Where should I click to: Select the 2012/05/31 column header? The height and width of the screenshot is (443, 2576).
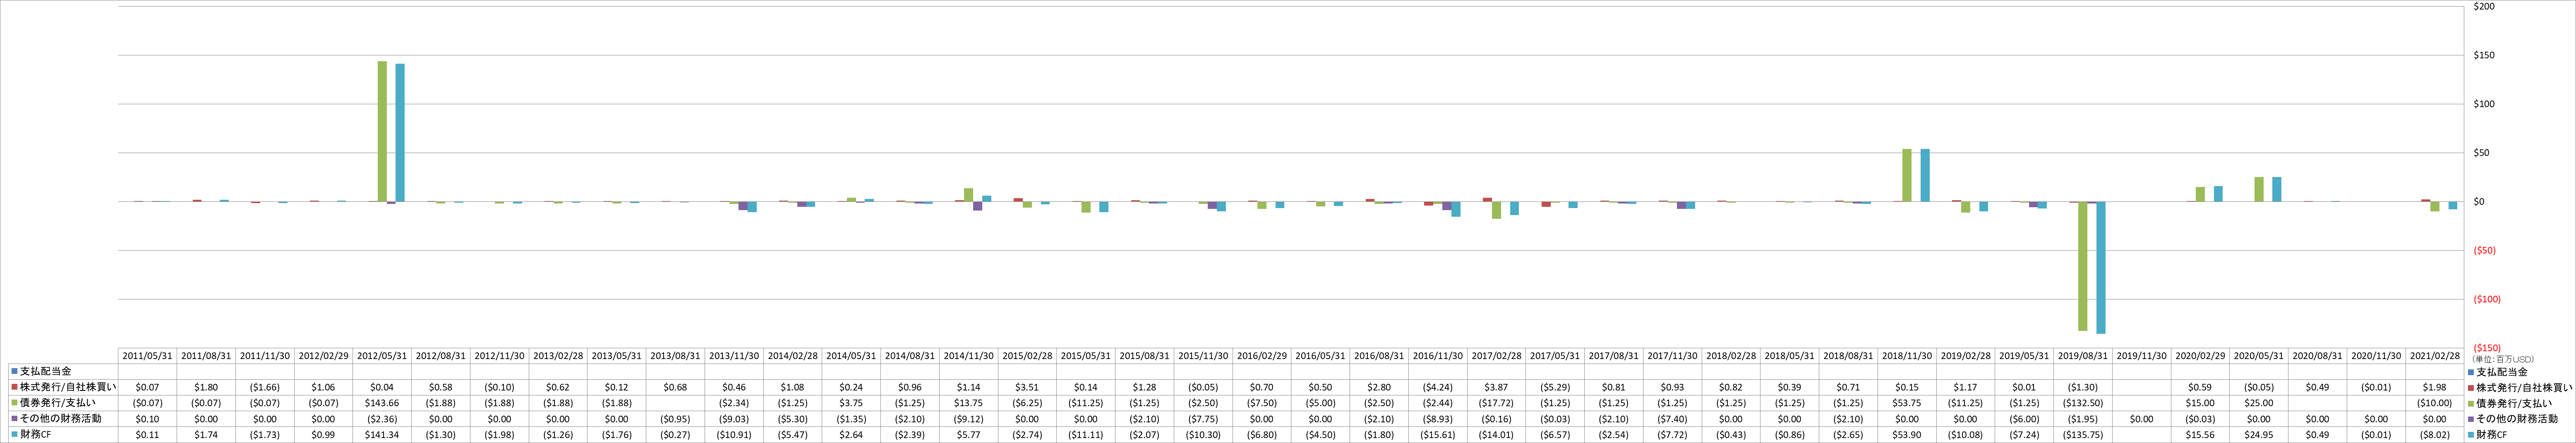[382, 356]
